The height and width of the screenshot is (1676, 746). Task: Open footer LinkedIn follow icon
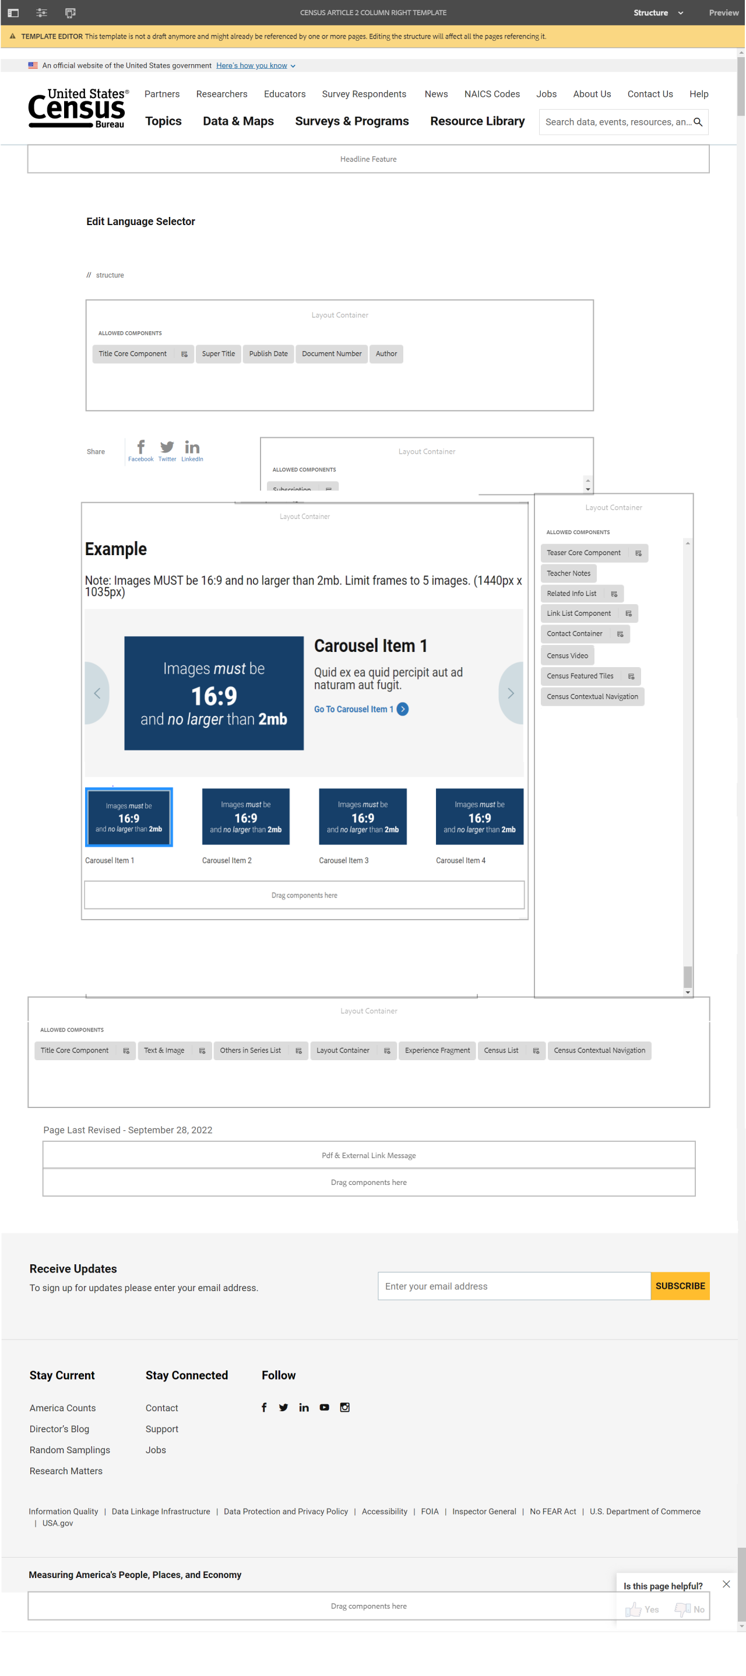(x=304, y=1407)
